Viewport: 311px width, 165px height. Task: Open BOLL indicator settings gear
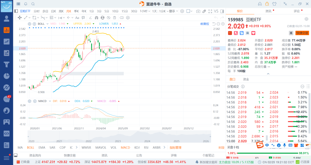click(x=30, y=24)
